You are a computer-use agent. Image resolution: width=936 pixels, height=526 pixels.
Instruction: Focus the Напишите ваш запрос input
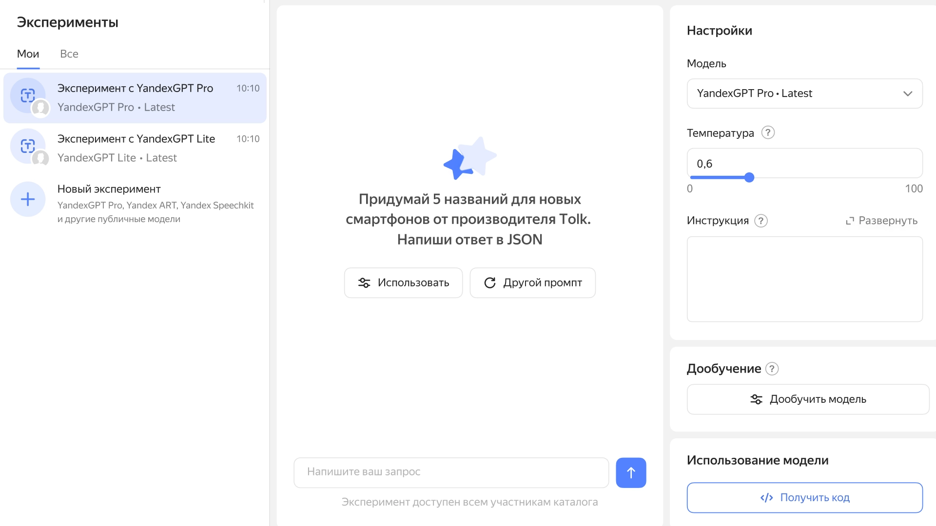pos(451,472)
